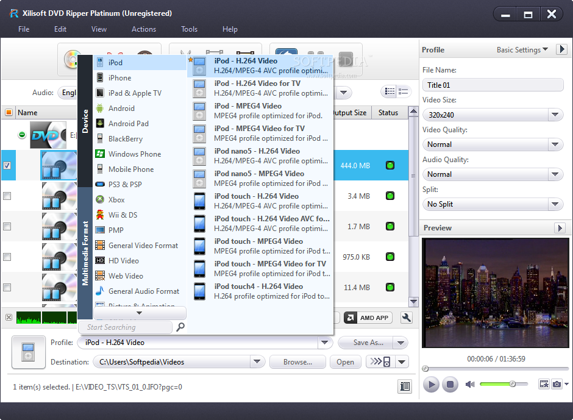The image size is (573, 420).
Task: Open the Audio Quality dropdown
Action: pos(555,174)
